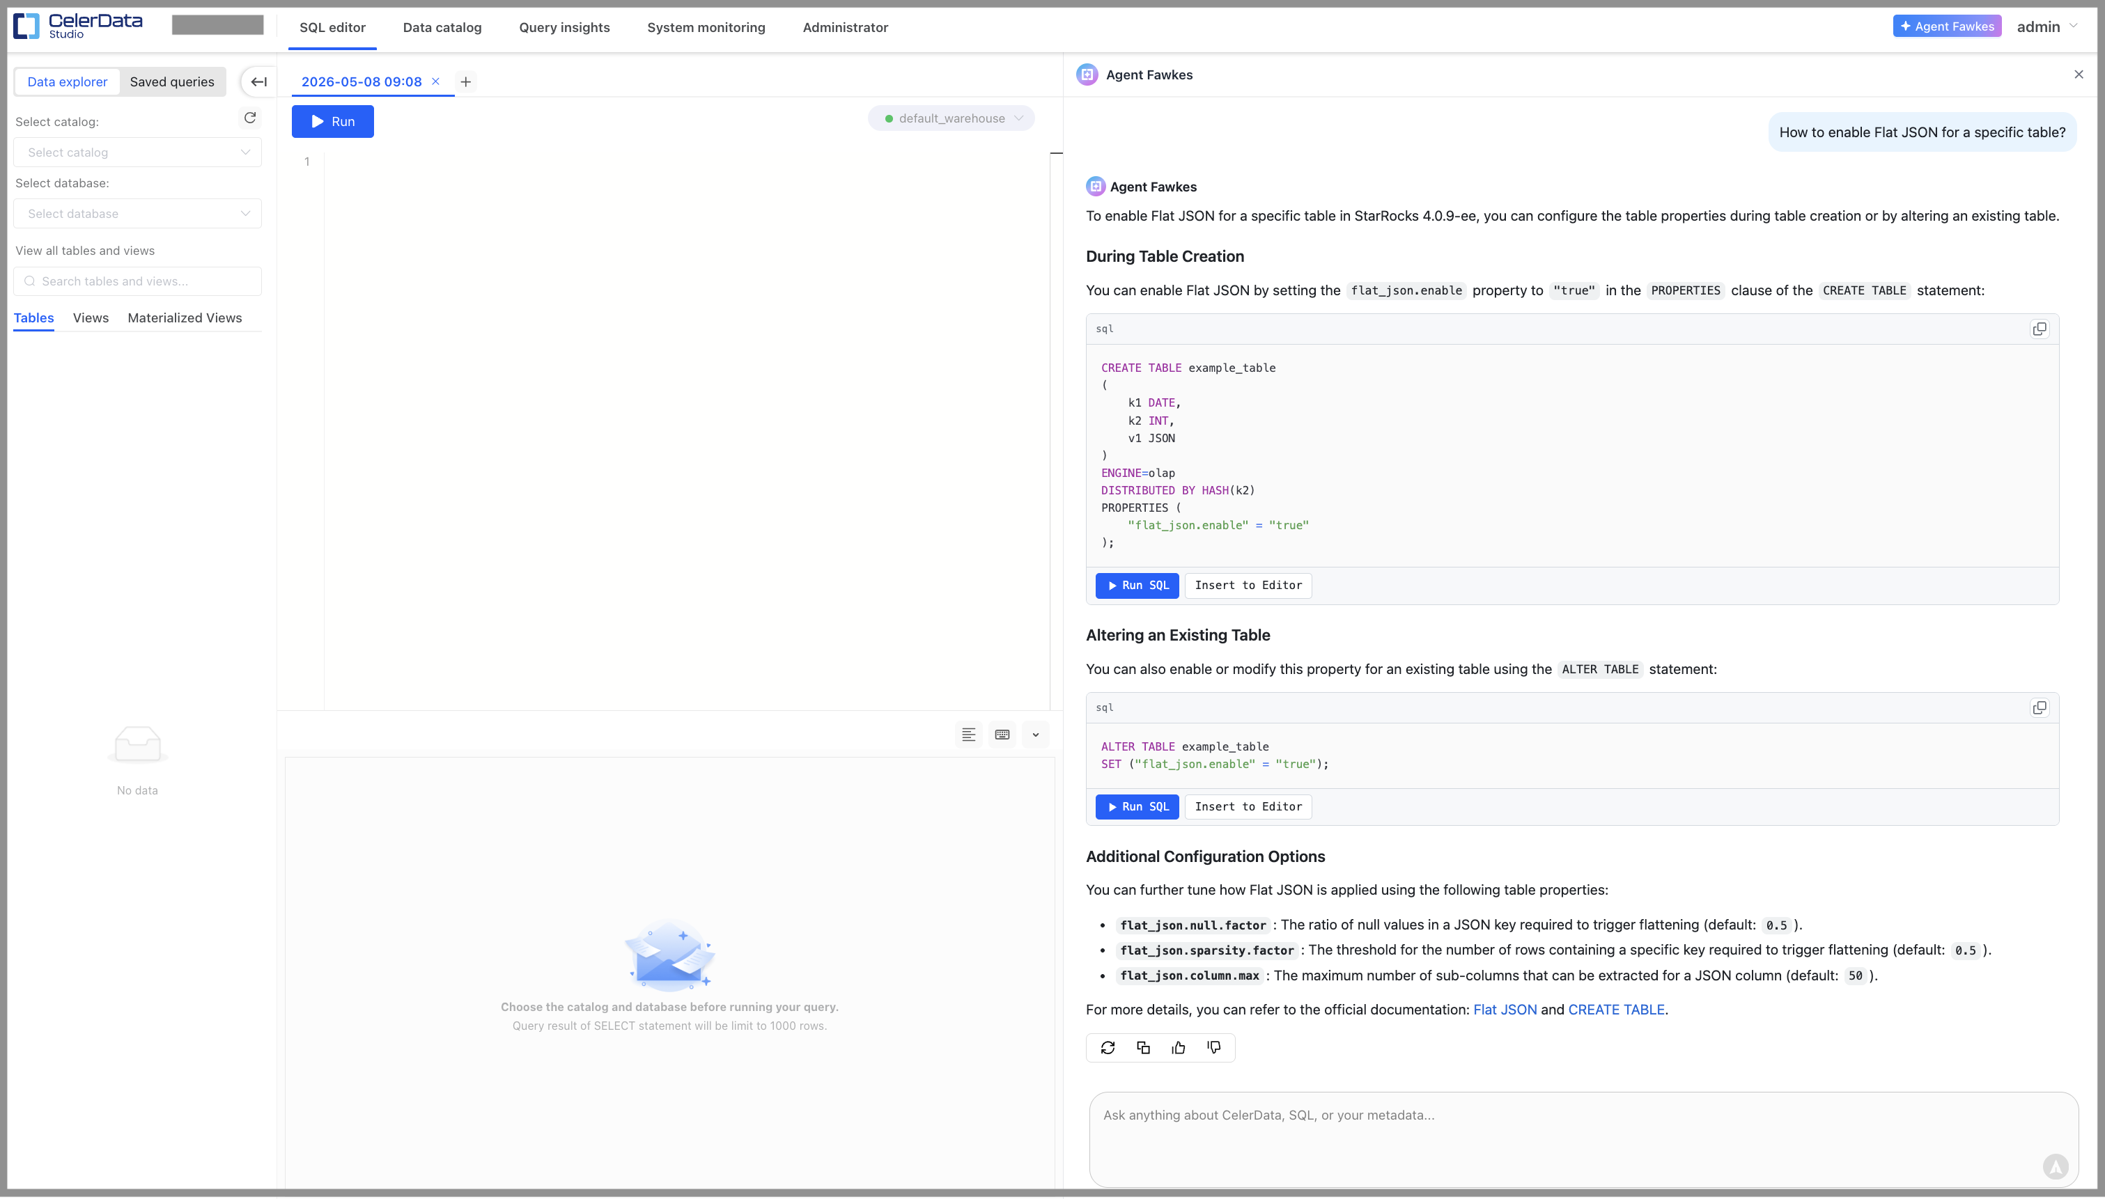Switch to Data explorer view

(x=68, y=81)
